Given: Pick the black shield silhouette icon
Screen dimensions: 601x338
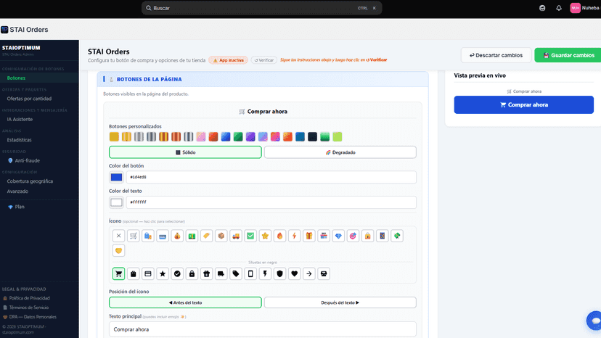Looking at the screenshot, I should (279, 273).
